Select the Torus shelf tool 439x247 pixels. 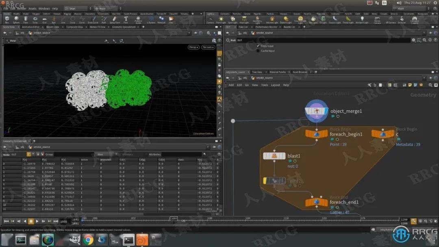tap(35, 19)
